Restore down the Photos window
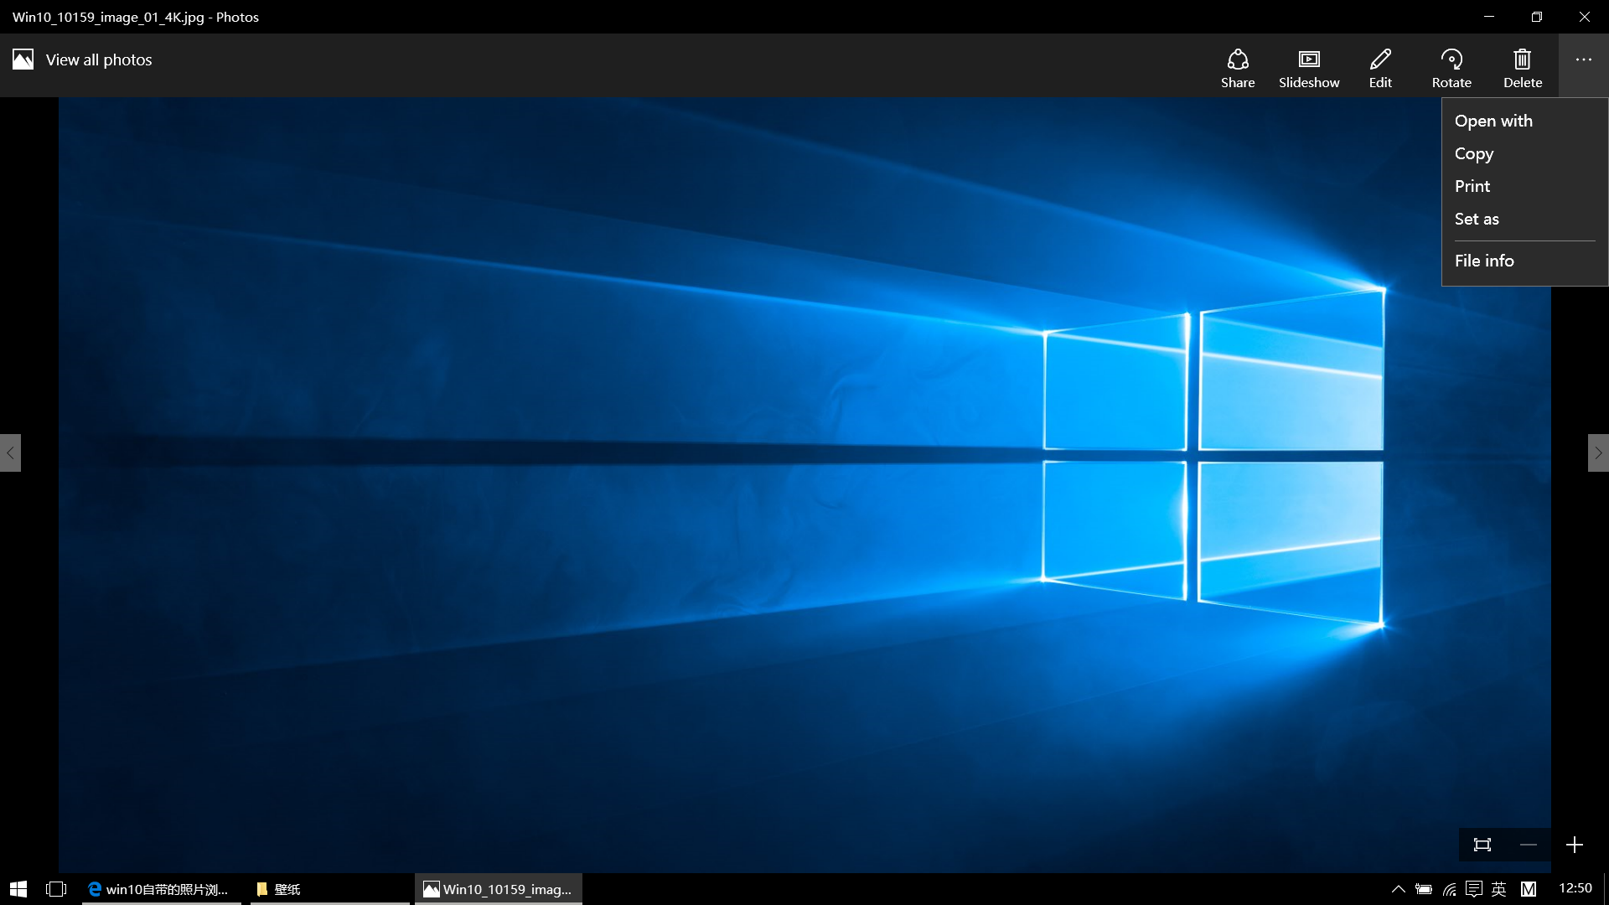1609x905 pixels. (1537, 17)
